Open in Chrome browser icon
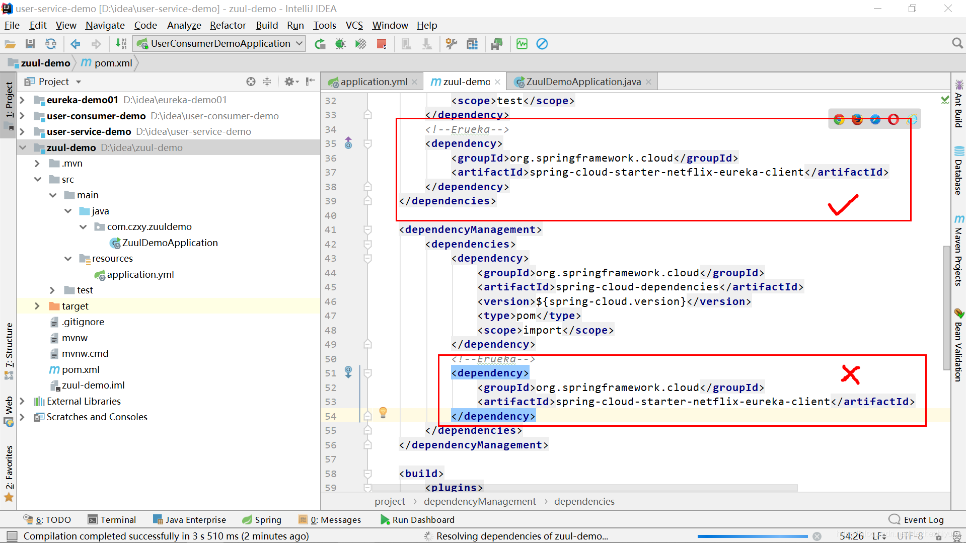This screenshot has width=966, height=543. tap(839, 119)
